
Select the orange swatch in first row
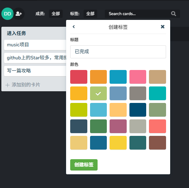[x=98, y=77]
